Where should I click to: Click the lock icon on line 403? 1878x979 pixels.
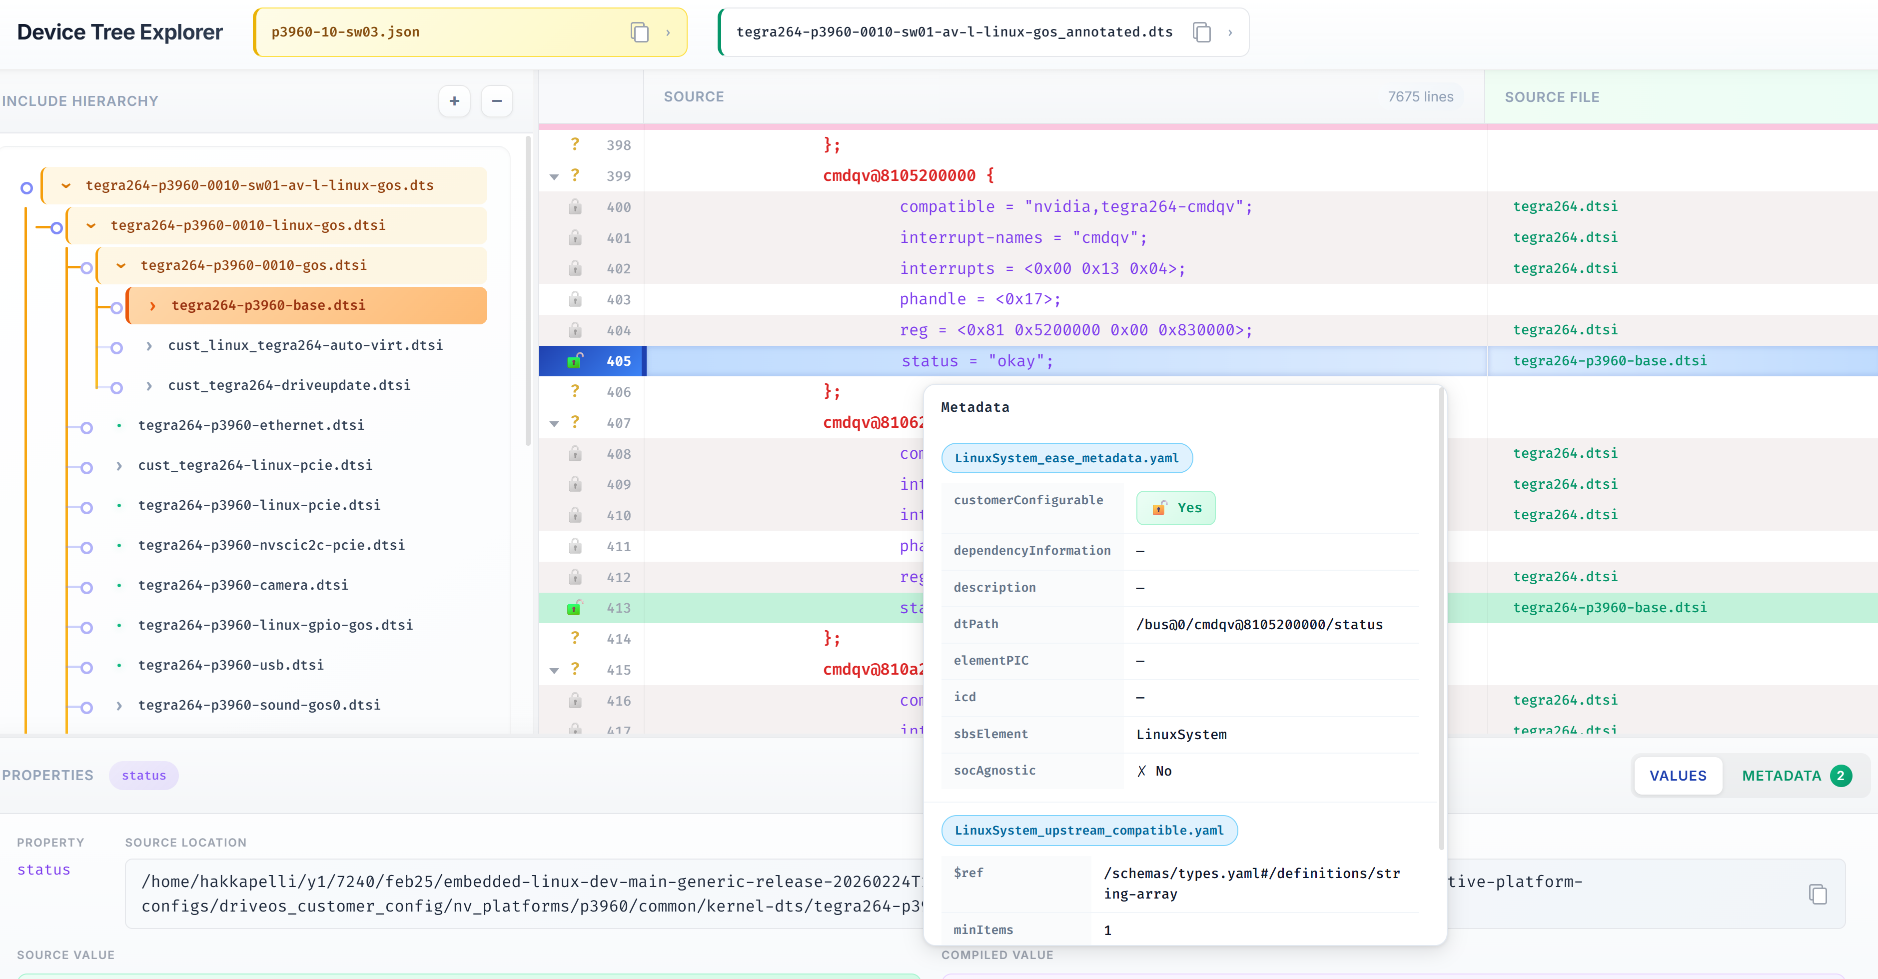pyautogui.click(x=575, y=299)
